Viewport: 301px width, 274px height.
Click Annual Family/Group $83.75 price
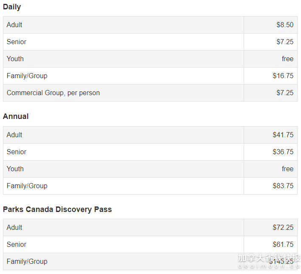(283, 186)
